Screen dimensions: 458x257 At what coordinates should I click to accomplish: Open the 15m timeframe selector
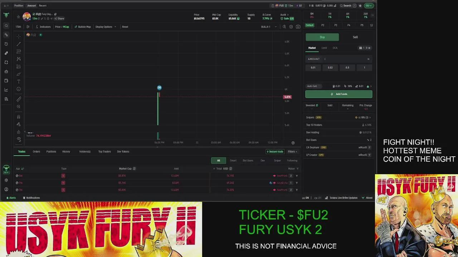click(18, 27)
